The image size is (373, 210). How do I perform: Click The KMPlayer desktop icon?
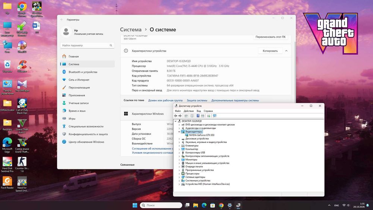pos(22,86)
